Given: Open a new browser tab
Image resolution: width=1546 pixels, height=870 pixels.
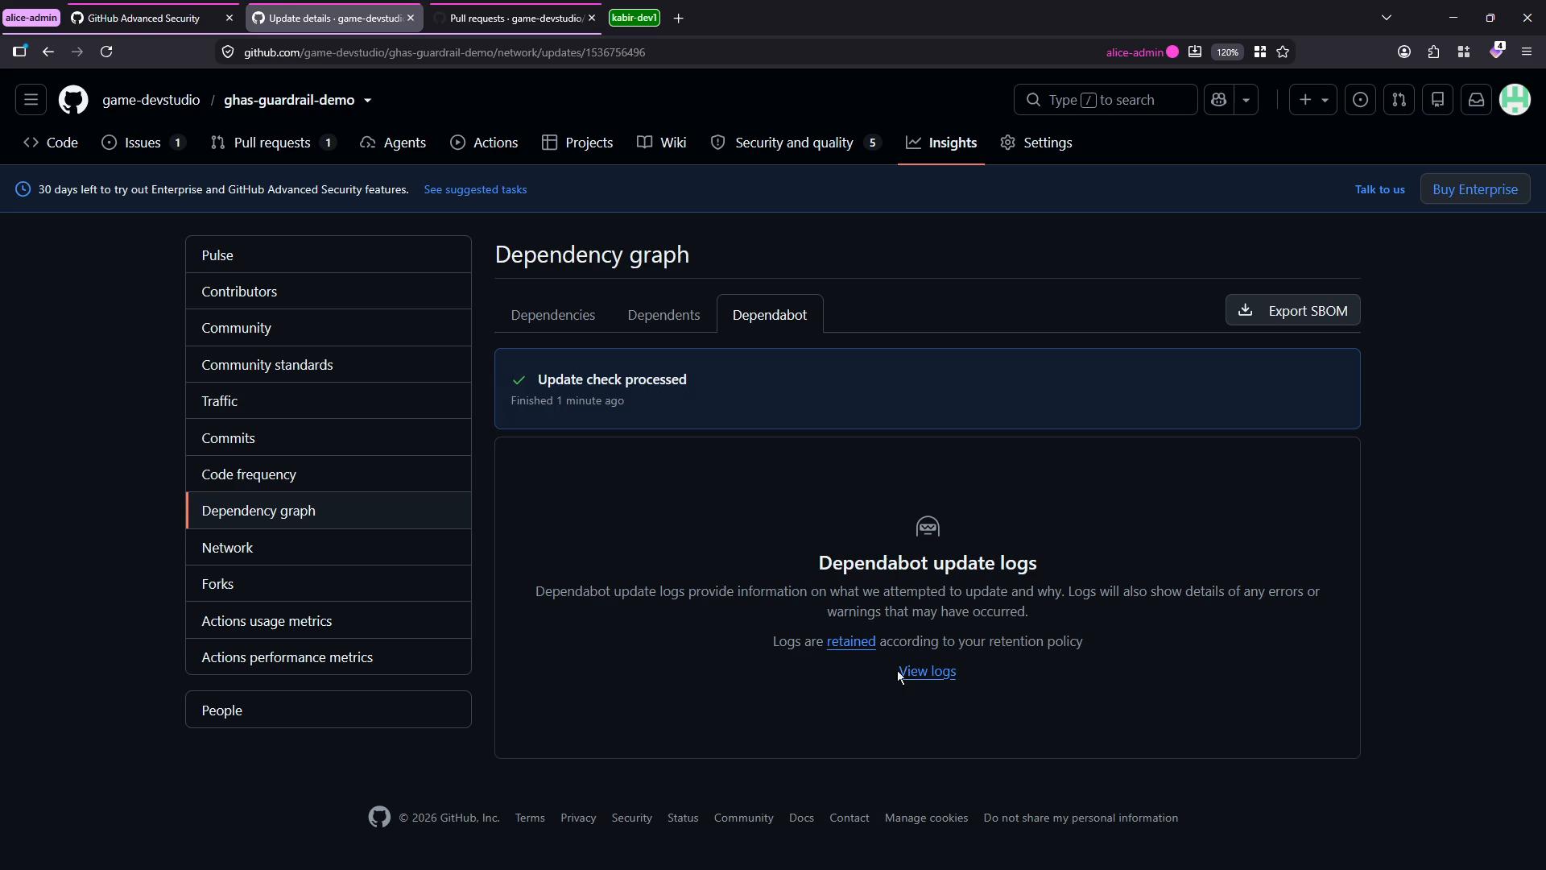Looking at the screenshot, I should pyautogui.click(x=678, y=18).
